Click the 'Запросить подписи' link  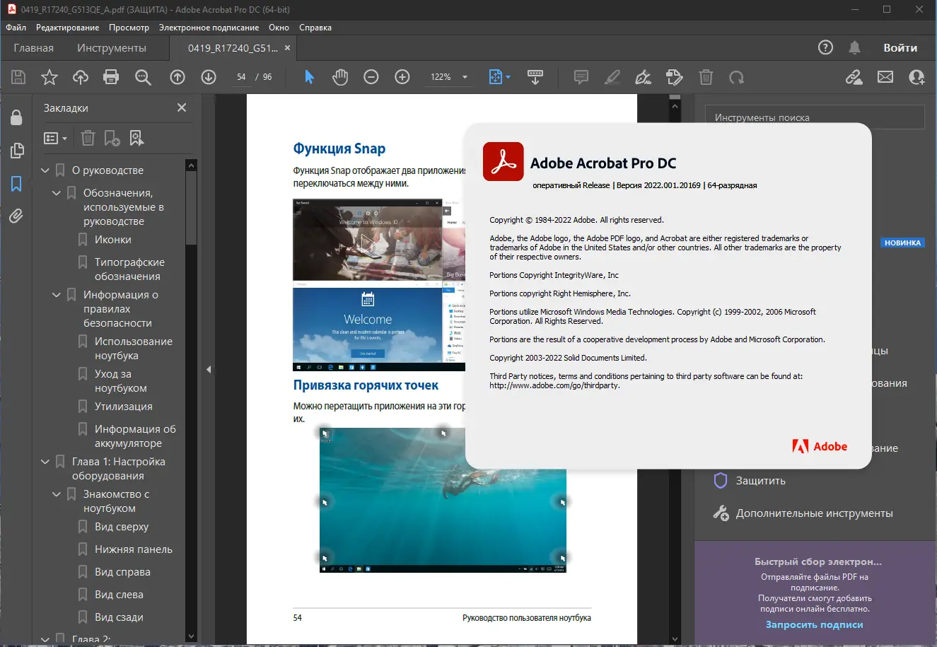pyautogui.click(x=814, y=624)
